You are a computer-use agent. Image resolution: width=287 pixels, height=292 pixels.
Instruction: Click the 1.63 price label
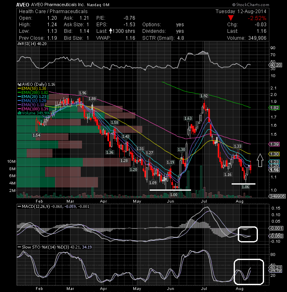pyautogui.click(x=188, y=119)
